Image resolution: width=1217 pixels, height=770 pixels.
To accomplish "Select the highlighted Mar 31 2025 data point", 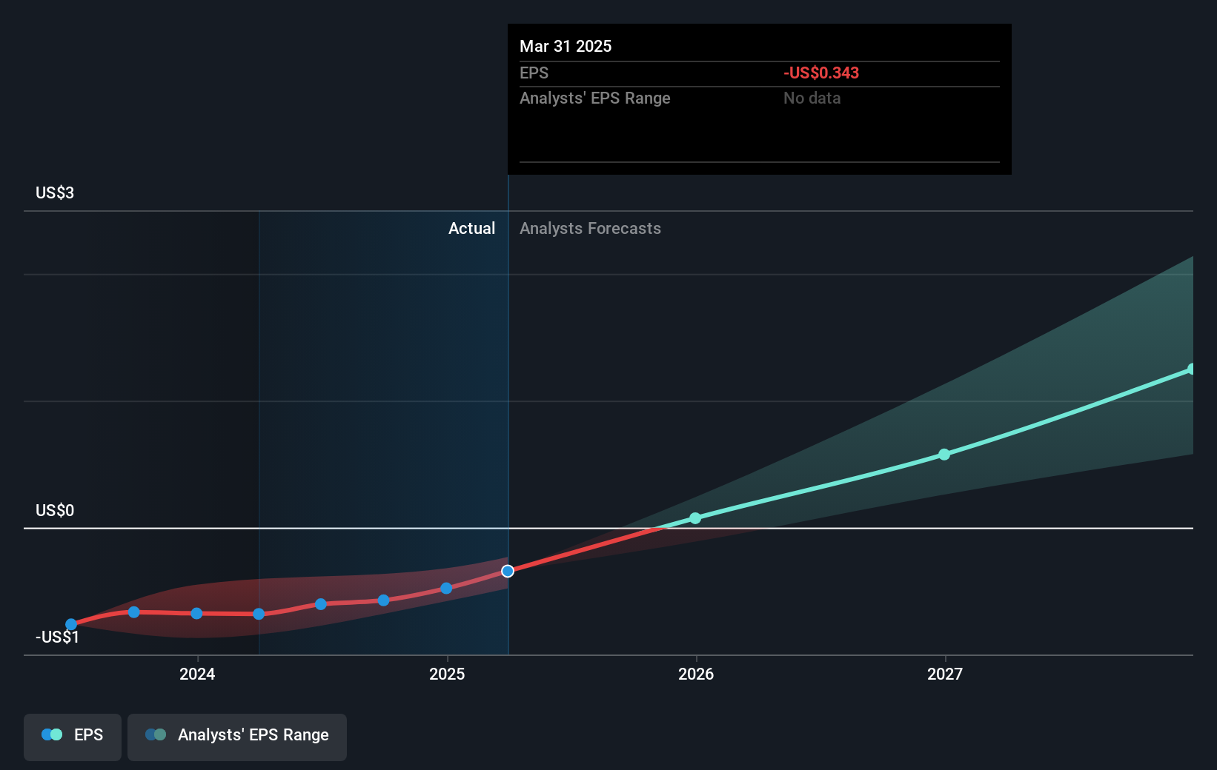I will click(508, 571).
